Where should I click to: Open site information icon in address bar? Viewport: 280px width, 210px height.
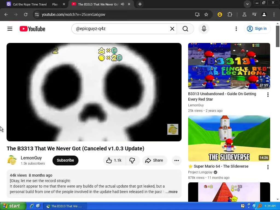pyautogui.click(x=37, y=14)
